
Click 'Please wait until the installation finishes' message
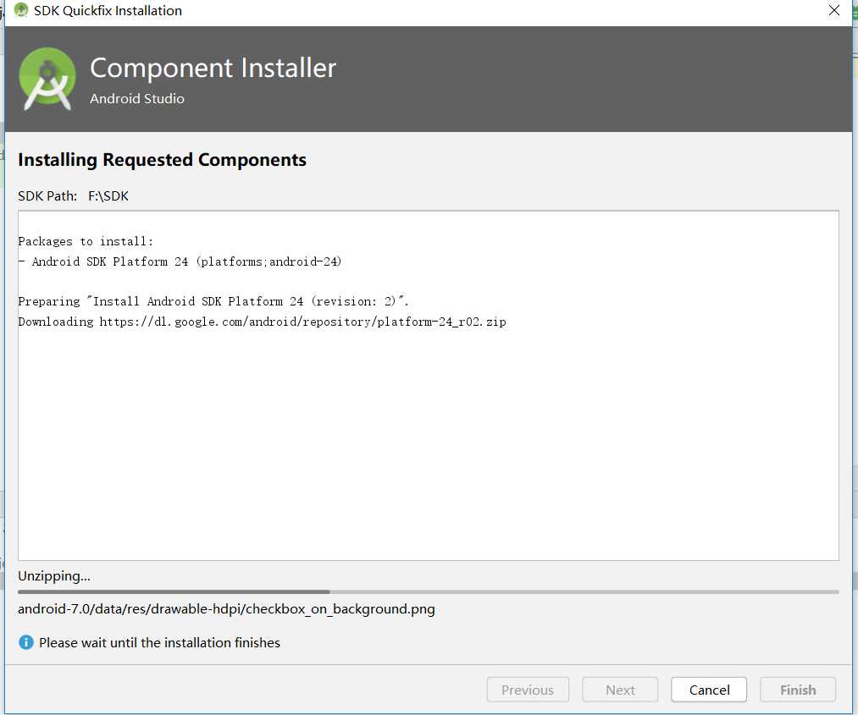(159, 642)
